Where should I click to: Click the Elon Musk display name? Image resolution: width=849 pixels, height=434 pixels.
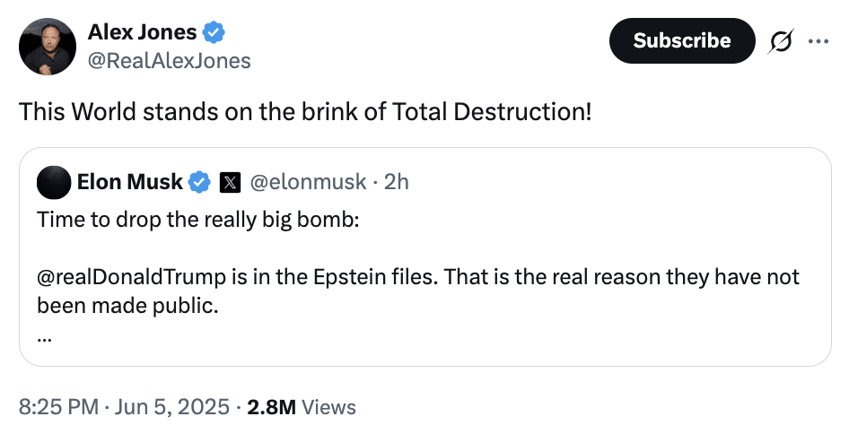click(130, 182)
